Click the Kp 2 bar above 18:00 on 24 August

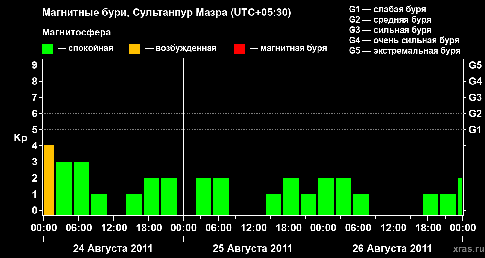point(151,197)
